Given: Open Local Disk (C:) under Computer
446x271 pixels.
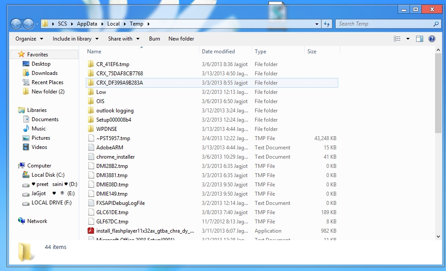Looking at the screenshot, I should point(48,174).
